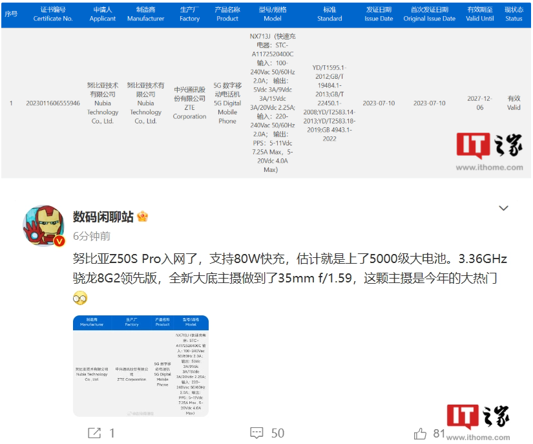Click the 有效 Valid status cell
Screen dimensions: 533x444
point(514,103)
